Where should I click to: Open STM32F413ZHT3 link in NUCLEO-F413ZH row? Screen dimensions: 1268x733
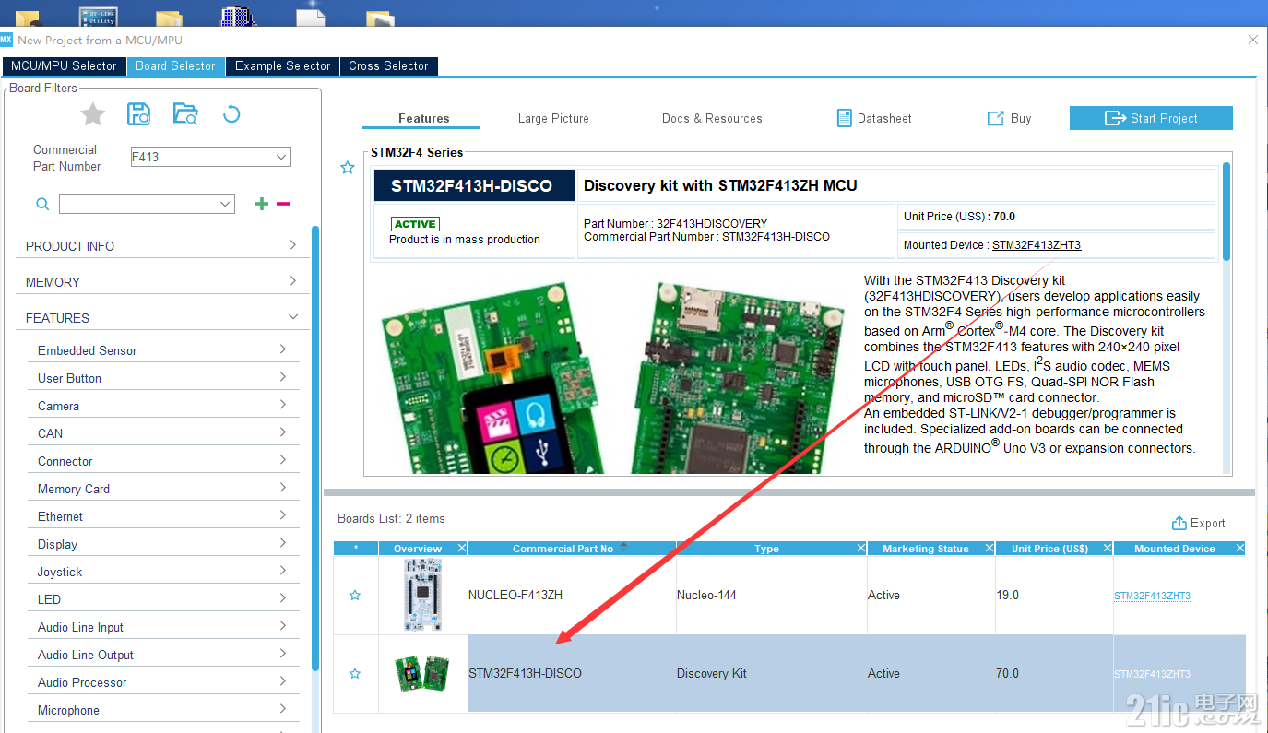1152,596
